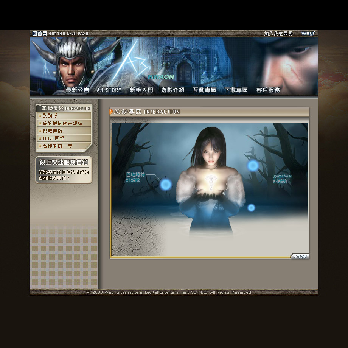
Task: Select 遊戲介紹 in the navigation bar
Action: click(172, 90)
